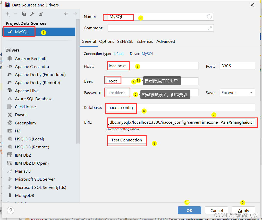Click the Amazon Redshift driver icon
This screenshot has width=262, height=220.
10,58
